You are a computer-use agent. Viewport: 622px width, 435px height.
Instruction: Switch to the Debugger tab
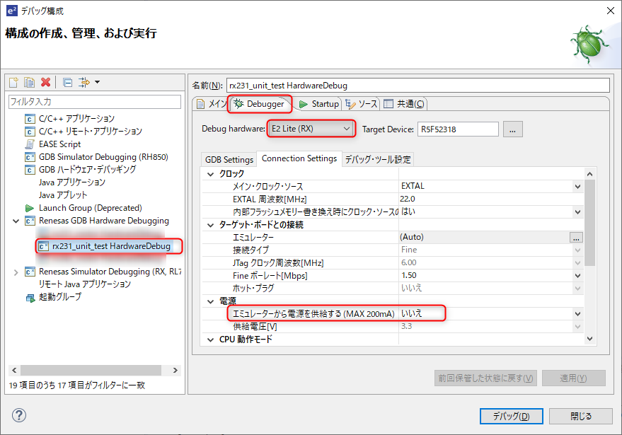259,104
